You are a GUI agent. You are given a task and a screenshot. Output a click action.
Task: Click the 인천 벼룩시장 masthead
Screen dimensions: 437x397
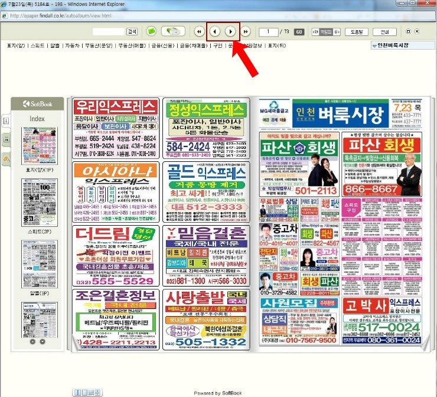(x=340, y=113)
